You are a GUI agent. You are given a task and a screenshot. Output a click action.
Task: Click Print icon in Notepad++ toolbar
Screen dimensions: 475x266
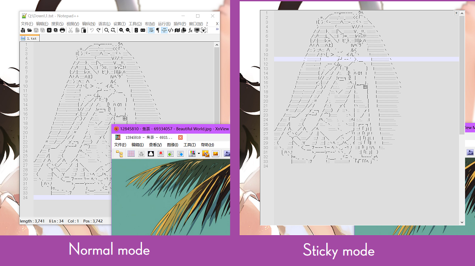pos(63,30)
